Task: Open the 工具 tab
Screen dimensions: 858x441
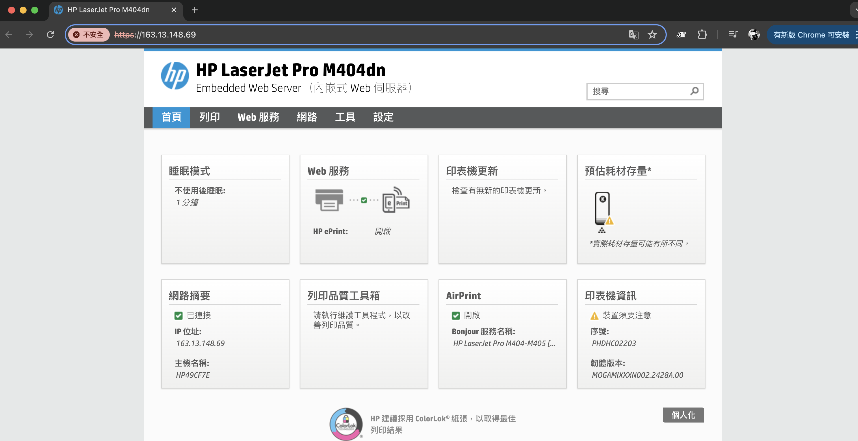Action: point(345,117)
